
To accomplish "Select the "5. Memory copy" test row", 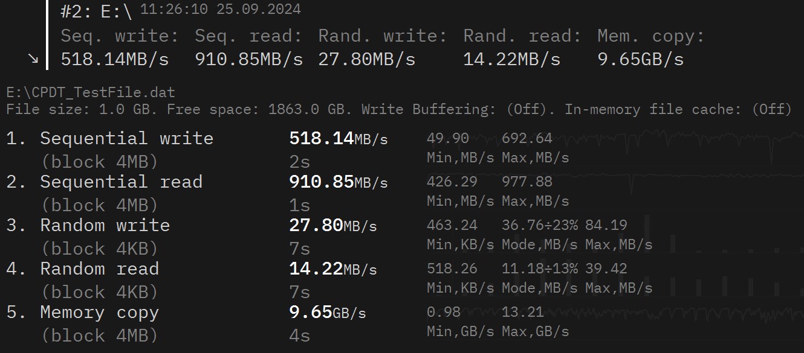I will click(99, 312).
